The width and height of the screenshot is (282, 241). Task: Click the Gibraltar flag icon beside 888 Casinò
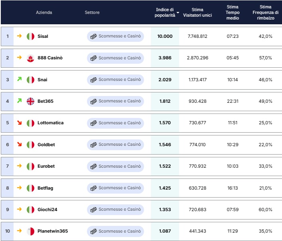coord(30,58)
